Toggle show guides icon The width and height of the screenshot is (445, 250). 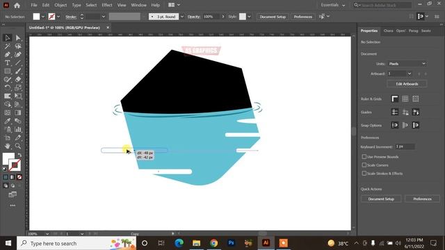click(x=395, y=112)
